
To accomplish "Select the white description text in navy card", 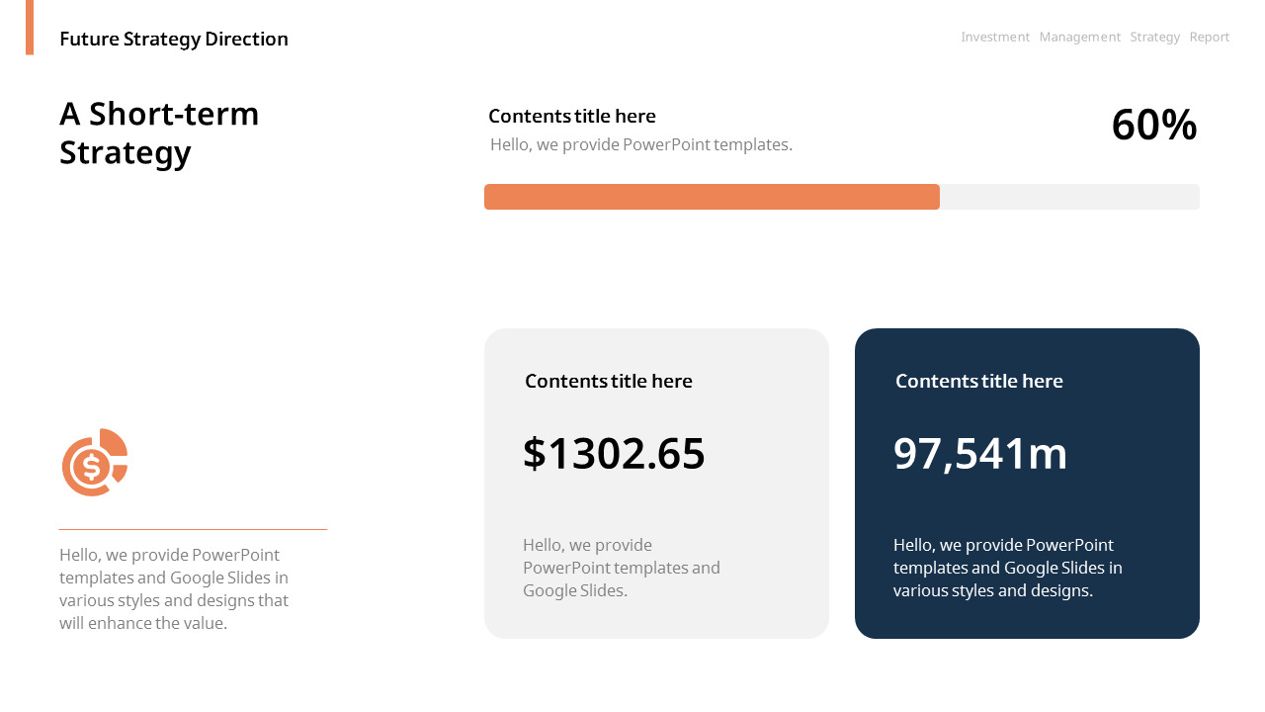I will click(1007, 568).
